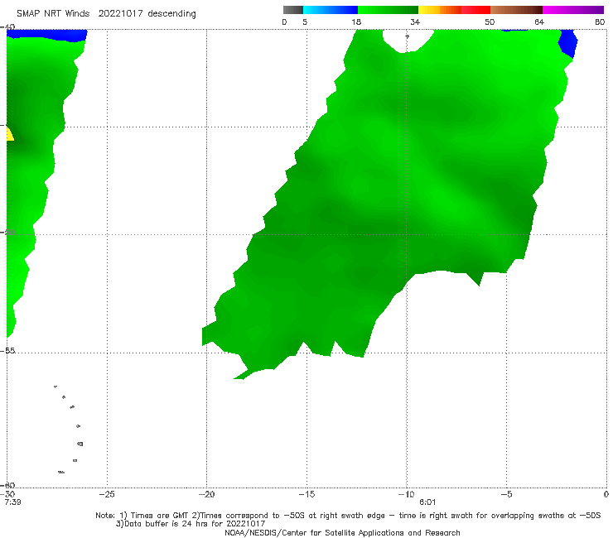Click the yellow-orange part of the color scale
The width and height of the screenshot is (613, 538).
(440, 10)
